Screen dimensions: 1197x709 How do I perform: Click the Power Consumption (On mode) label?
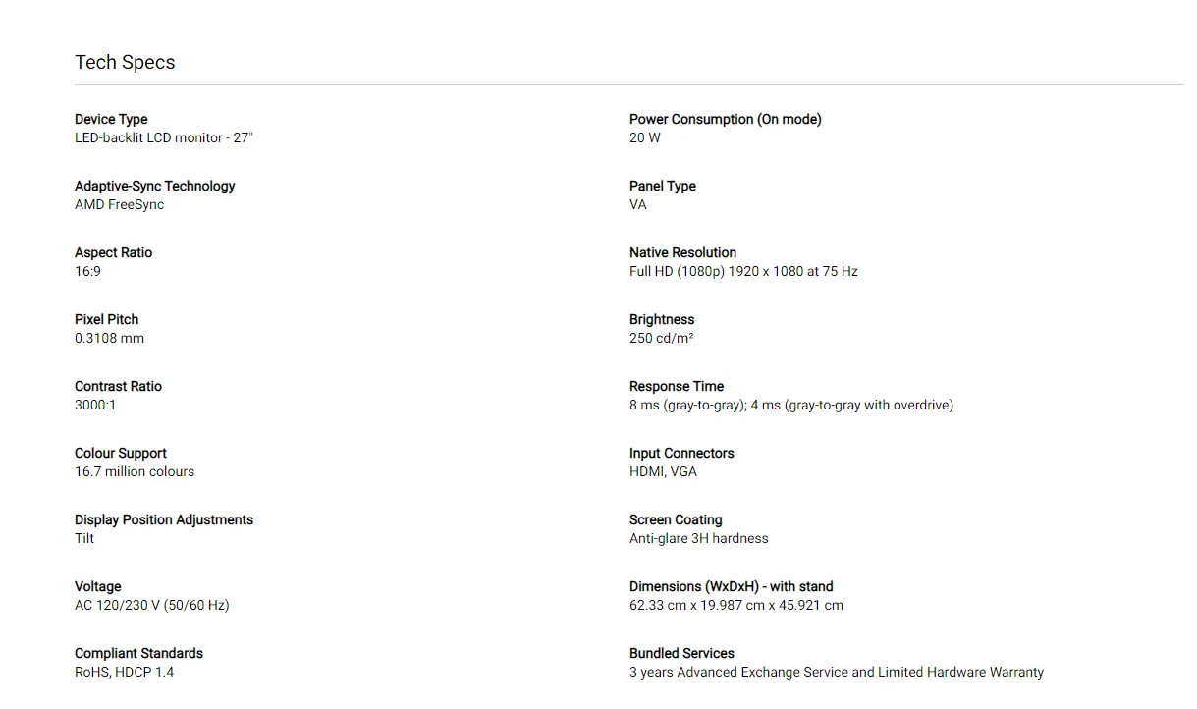coord(725,119)
